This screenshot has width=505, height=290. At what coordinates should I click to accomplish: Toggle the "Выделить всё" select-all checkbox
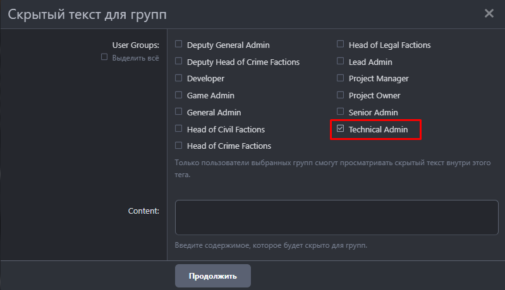(105, 57)
